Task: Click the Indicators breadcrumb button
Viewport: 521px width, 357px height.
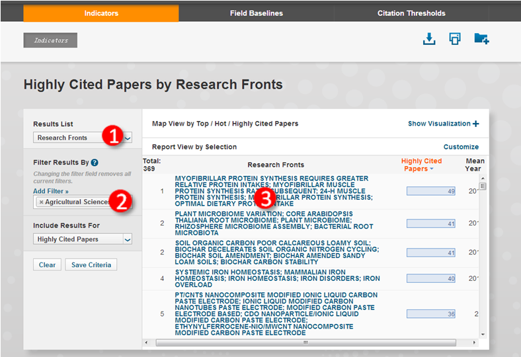Action: click(50, 40)
